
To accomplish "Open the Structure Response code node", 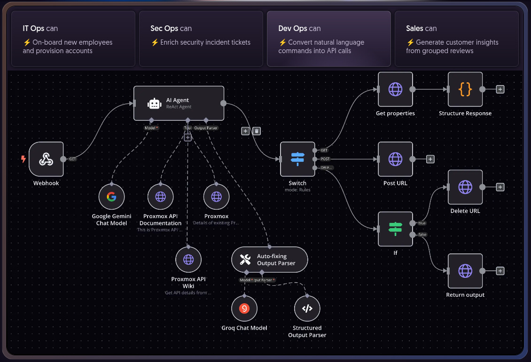I will [x=465, y=89].
